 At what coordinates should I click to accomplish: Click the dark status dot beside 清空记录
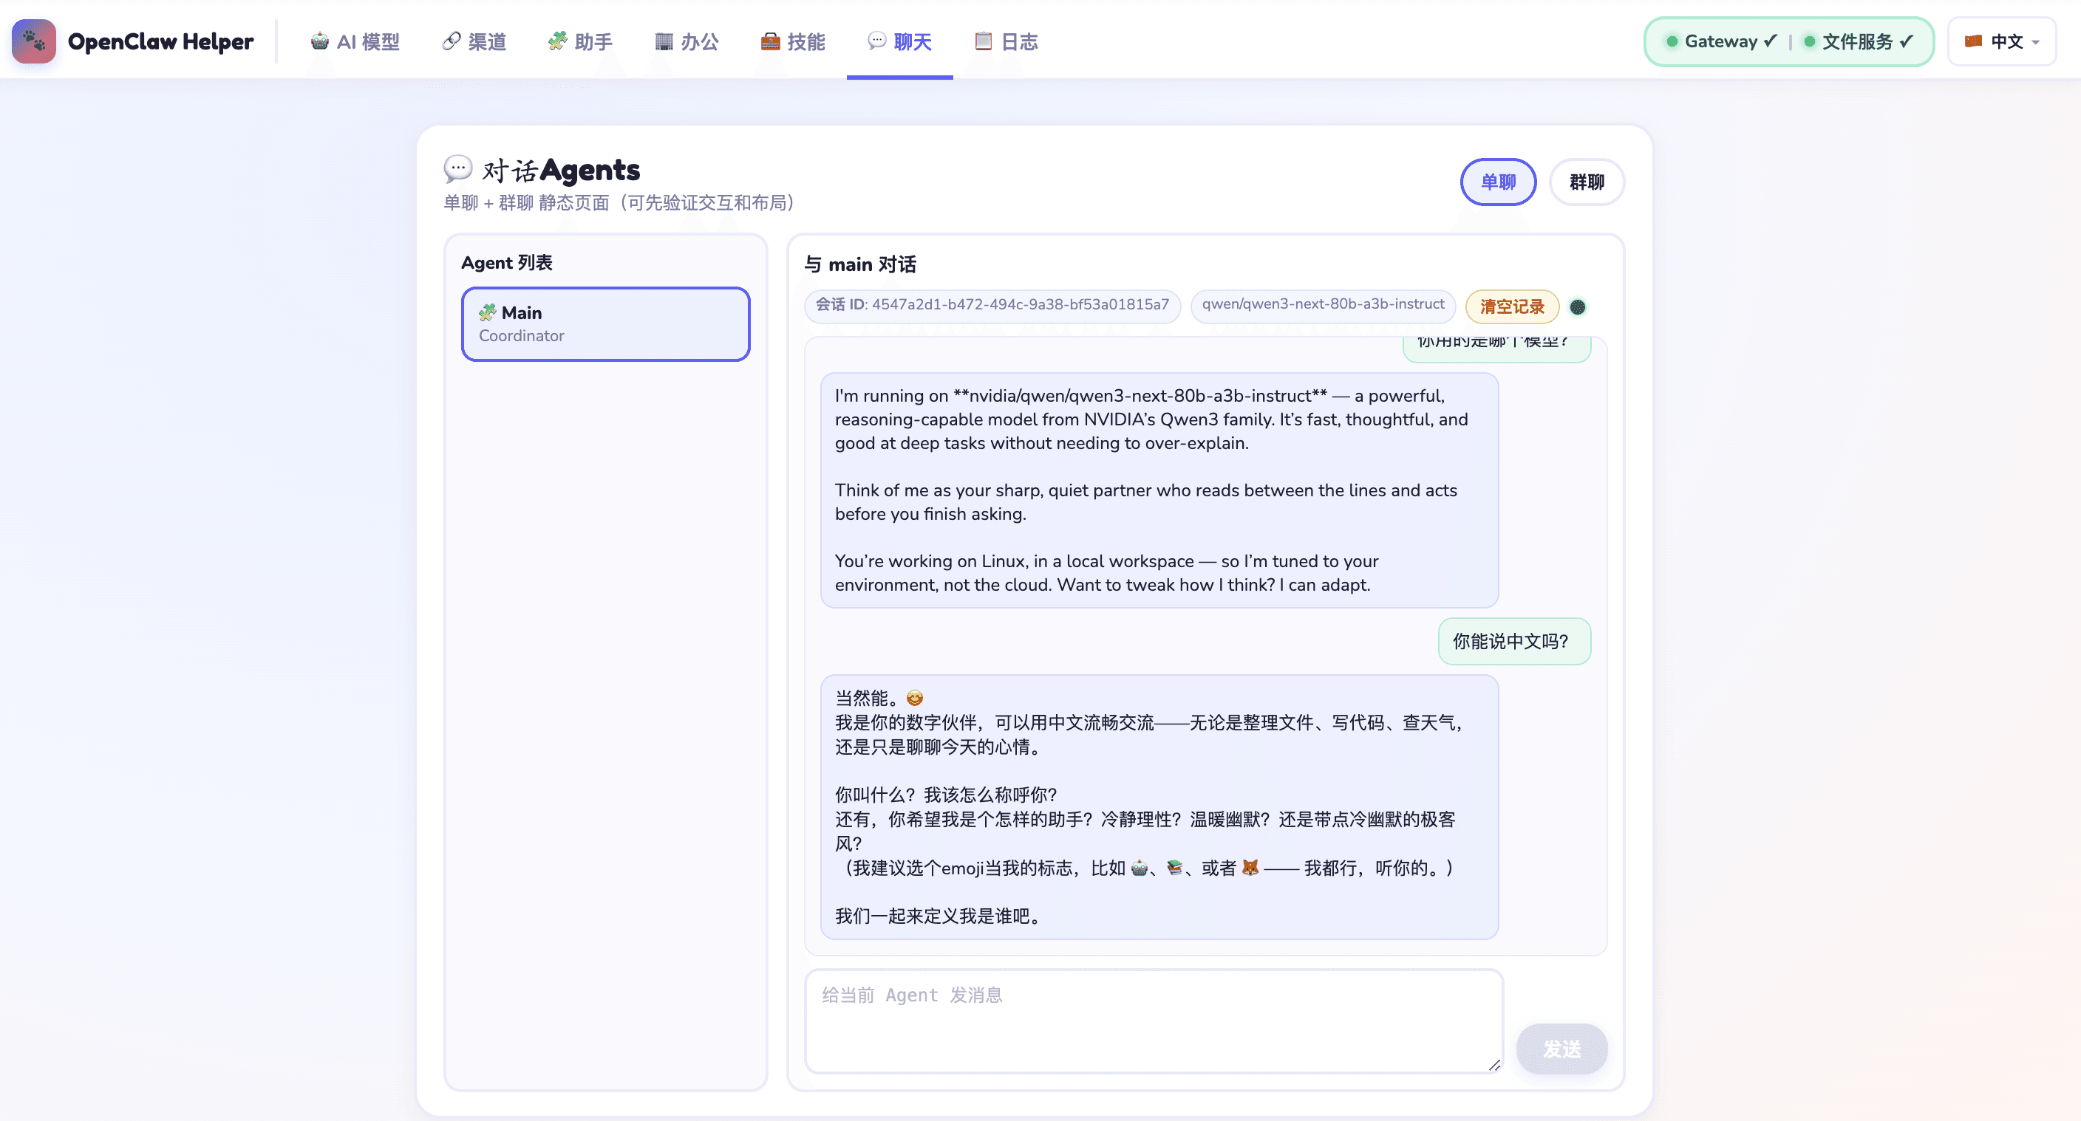click(x=1577, y=306)
